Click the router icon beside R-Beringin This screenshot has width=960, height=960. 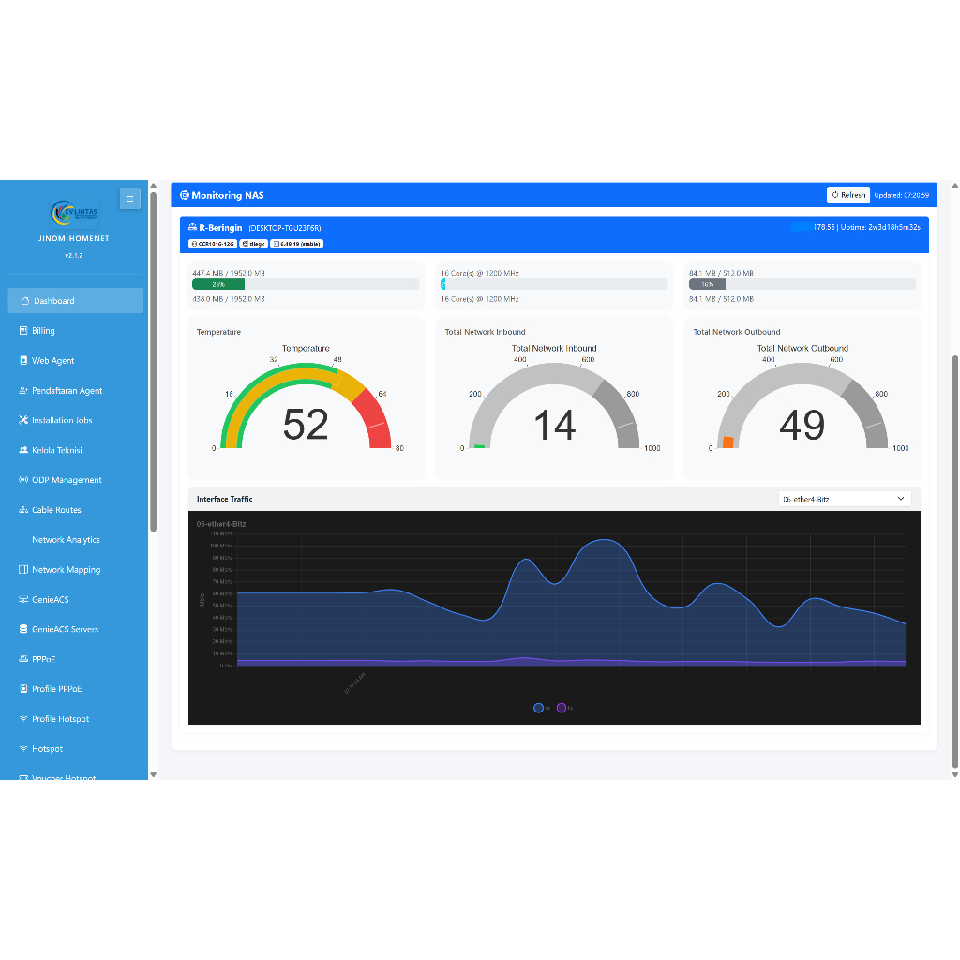192,227
